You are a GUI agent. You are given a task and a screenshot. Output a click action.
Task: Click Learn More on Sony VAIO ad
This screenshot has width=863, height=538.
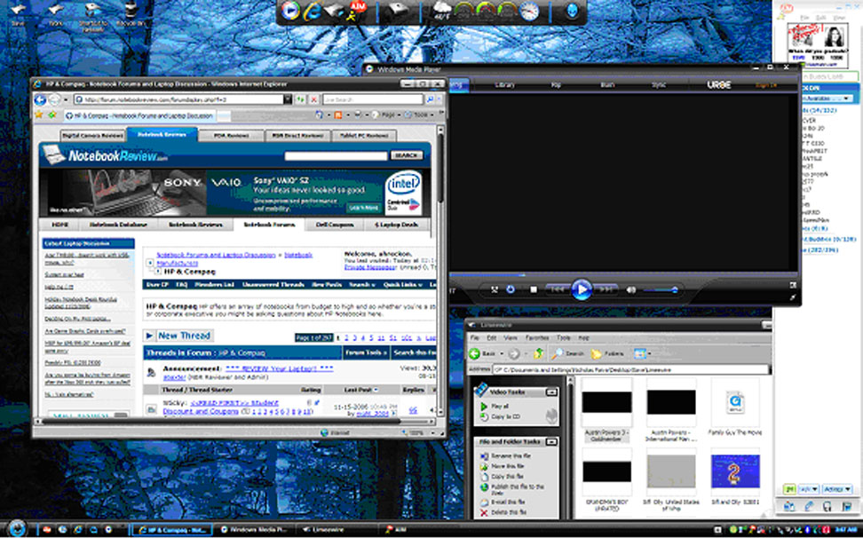(364, 208)
